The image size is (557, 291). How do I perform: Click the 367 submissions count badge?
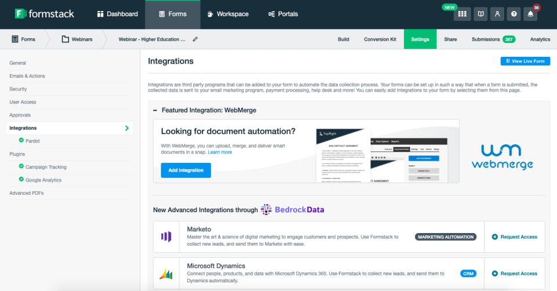[509, 39]
